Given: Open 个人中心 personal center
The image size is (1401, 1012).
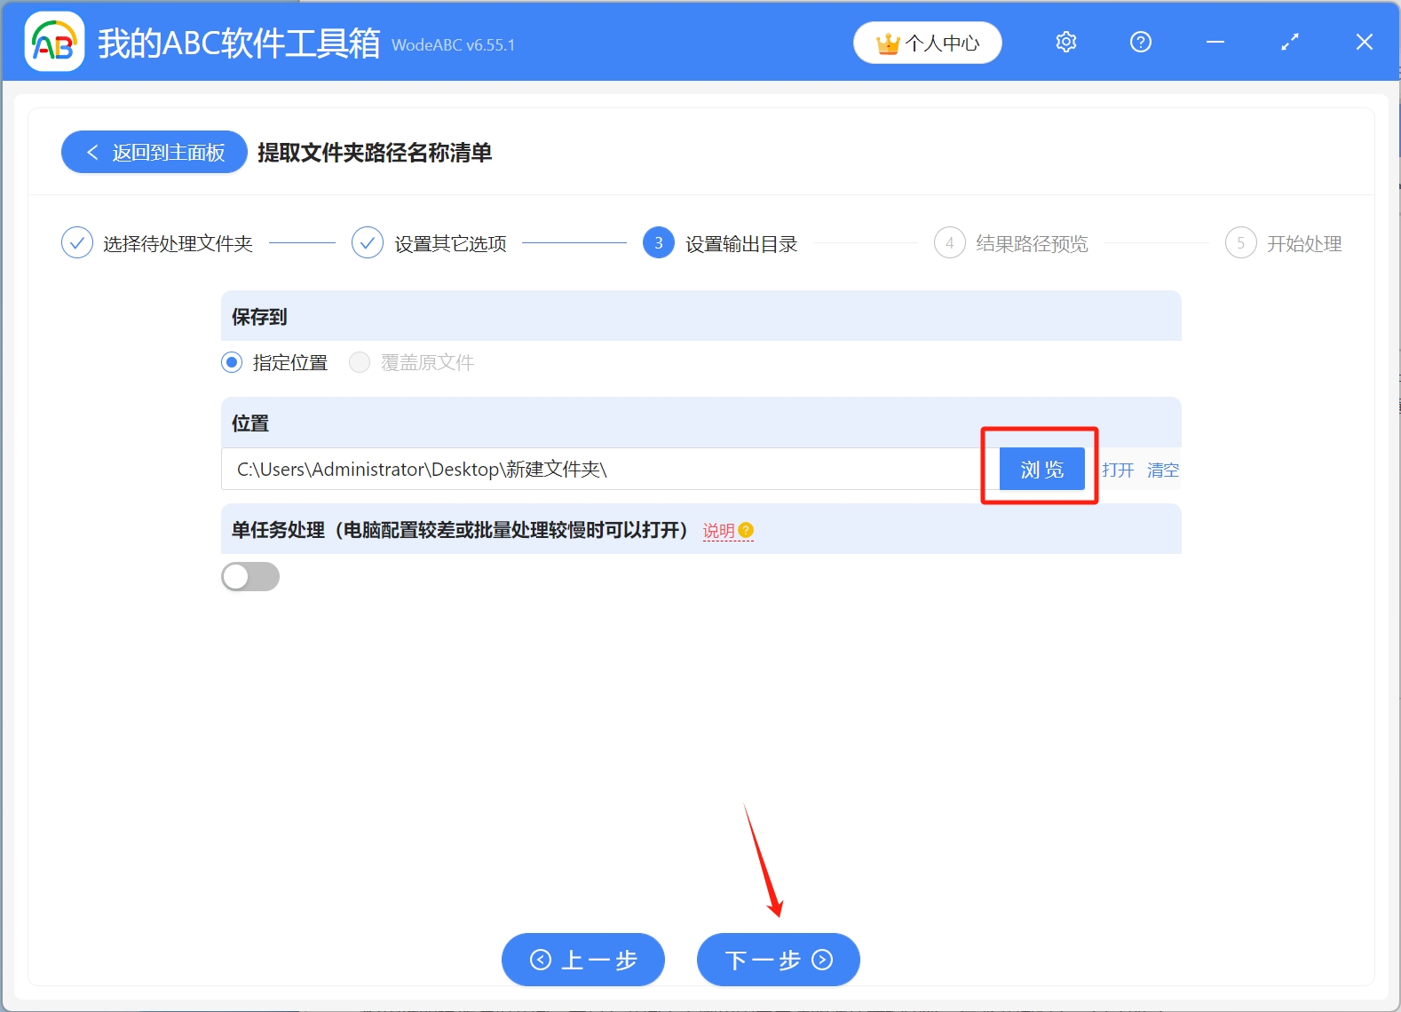Looking at the screenshot, I should click(x=928, y=43).
